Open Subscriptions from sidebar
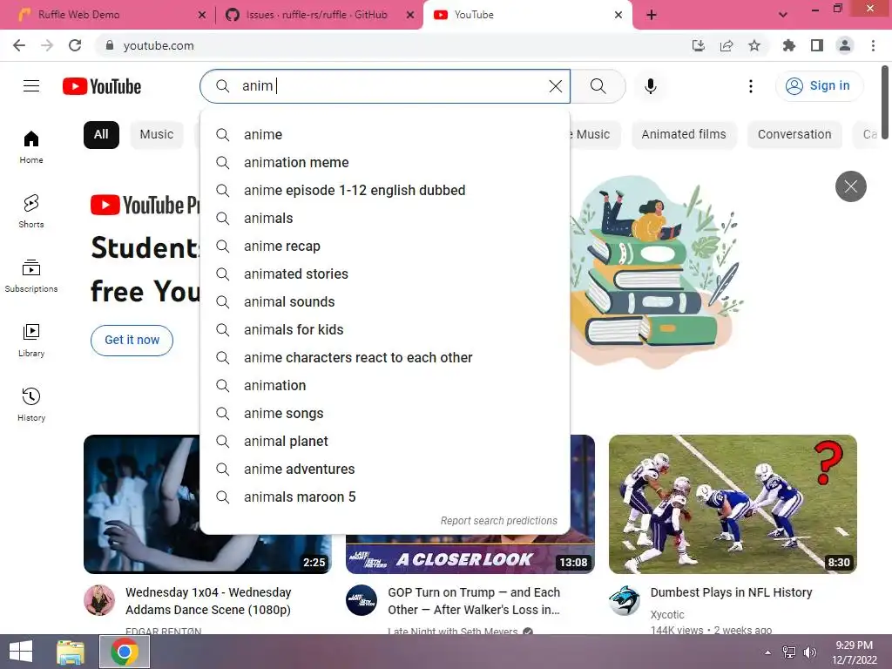Screen dimensions: 892x669 click(x=31, y=276)
